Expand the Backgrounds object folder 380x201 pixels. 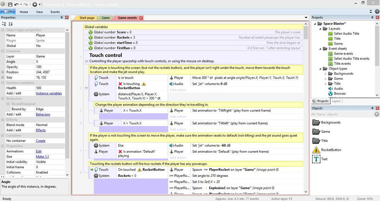(x=326, y=74)
